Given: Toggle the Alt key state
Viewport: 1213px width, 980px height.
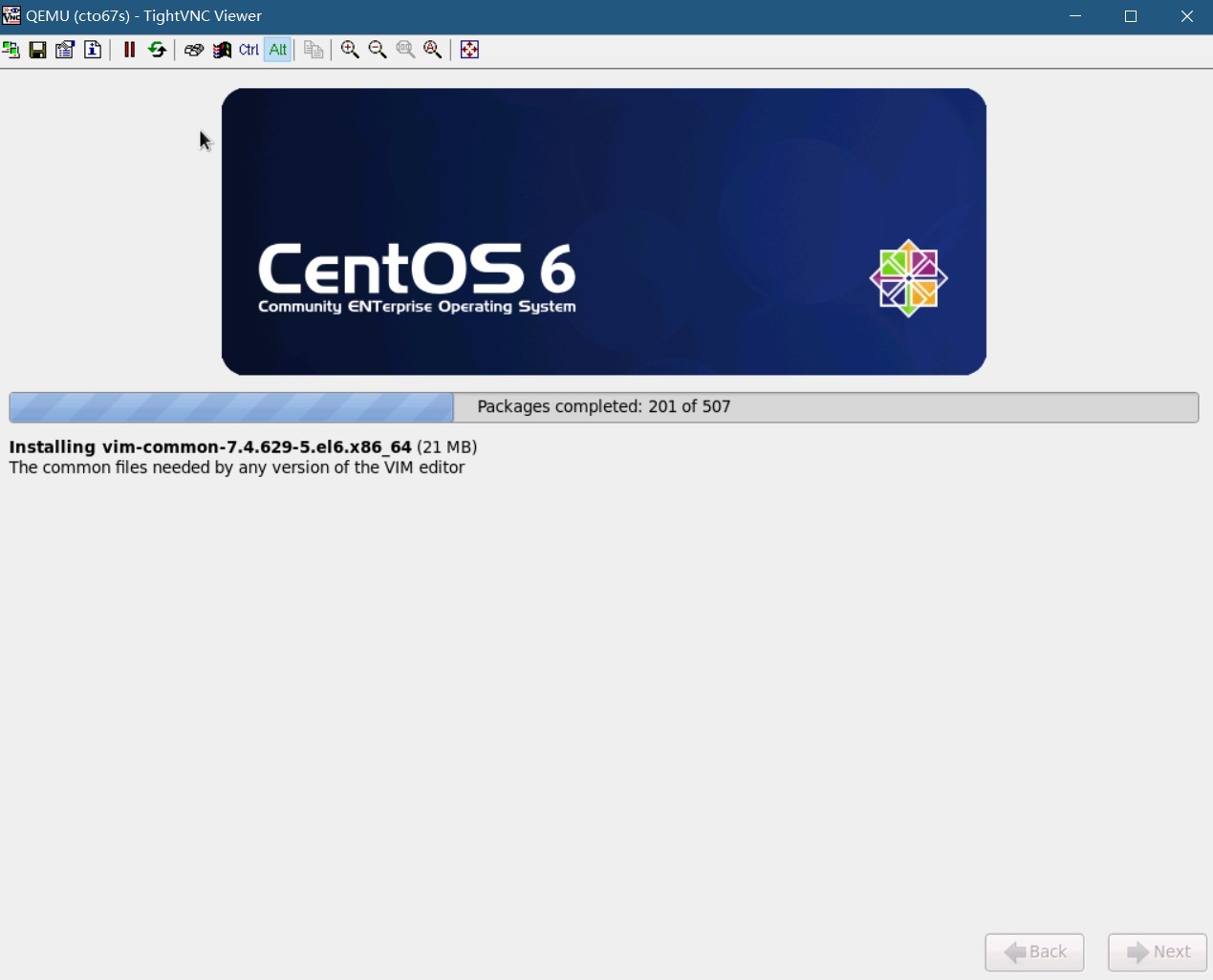Looking at the screenshot, I should tap(278, 50).
